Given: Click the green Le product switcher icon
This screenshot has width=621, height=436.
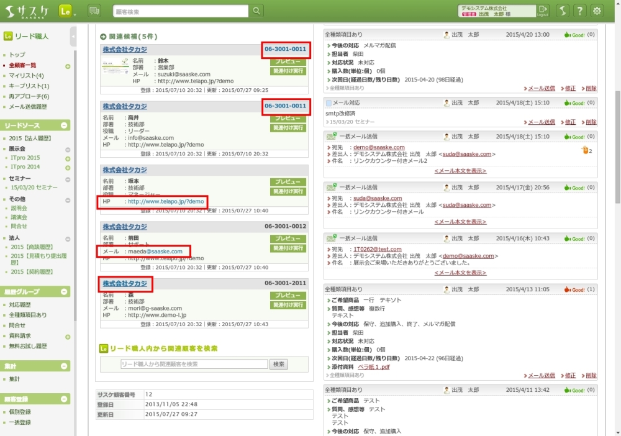Looking at the screenshot, I should click(66, 11).
